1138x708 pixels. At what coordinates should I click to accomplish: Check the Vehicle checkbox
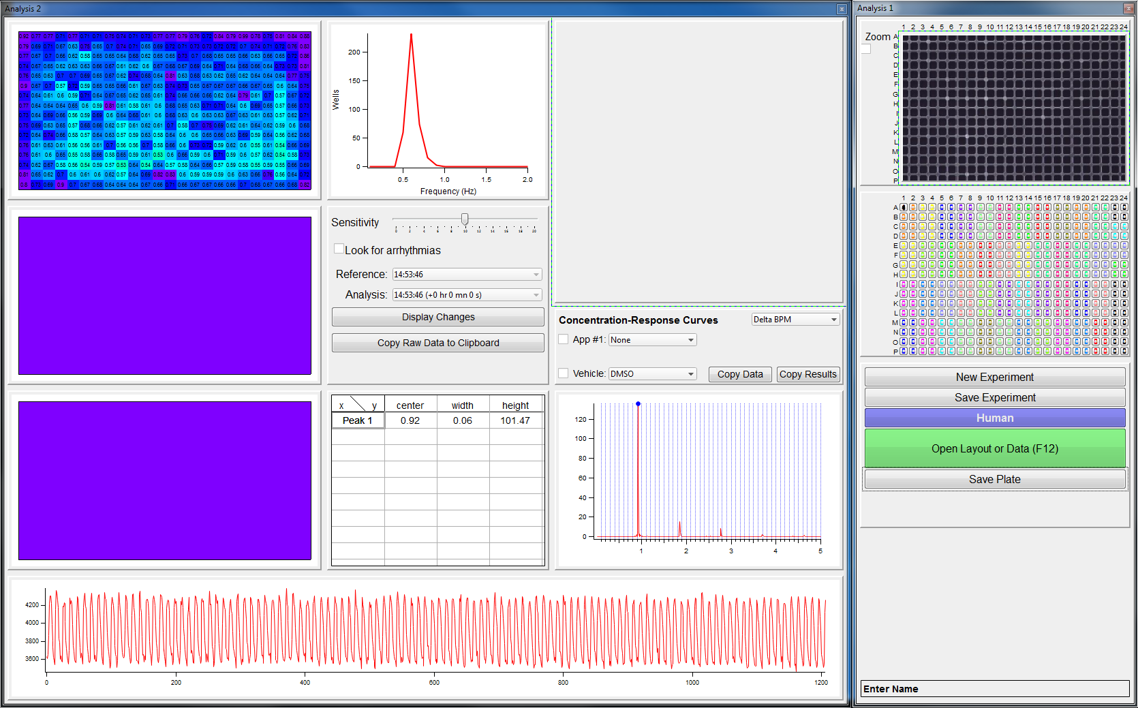564,373
